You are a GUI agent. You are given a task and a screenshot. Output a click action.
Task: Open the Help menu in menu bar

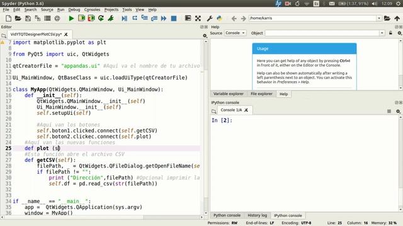(152, 10)
